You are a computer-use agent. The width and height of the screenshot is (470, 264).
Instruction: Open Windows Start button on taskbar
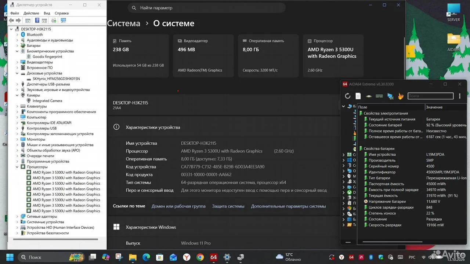point(10,257)
